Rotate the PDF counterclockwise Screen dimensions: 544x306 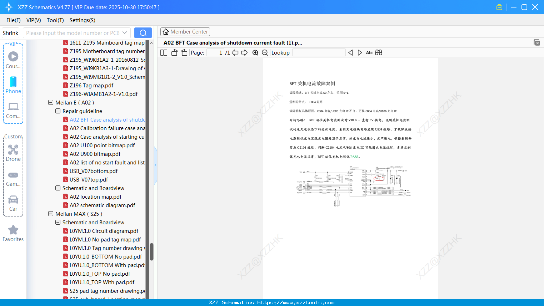coord(174,52)
